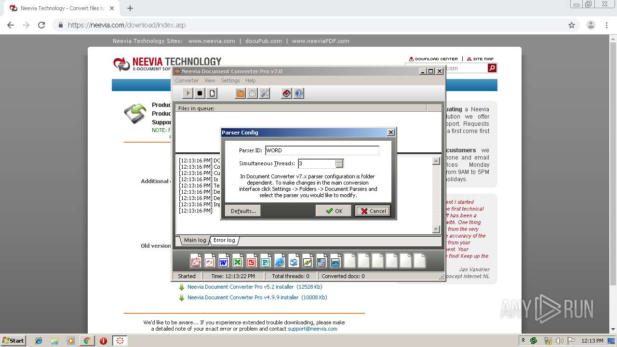Switch to the Main log tab

195,240
